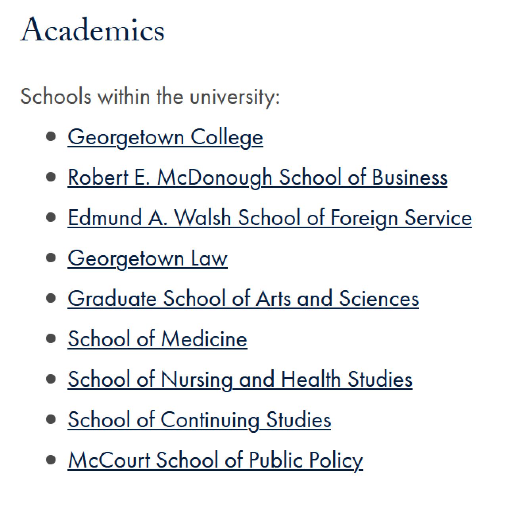The height and width of the screenshot is (508, 526).
Task: Click the bullet beside Georgetown College
Action: 51,137
